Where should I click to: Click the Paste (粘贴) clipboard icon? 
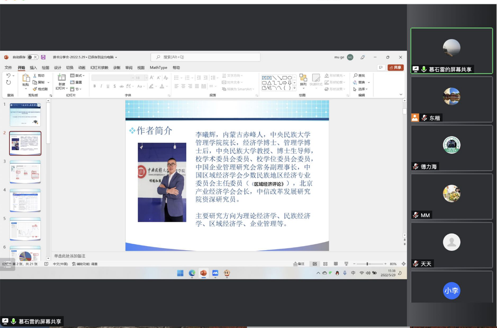point(26,78)
